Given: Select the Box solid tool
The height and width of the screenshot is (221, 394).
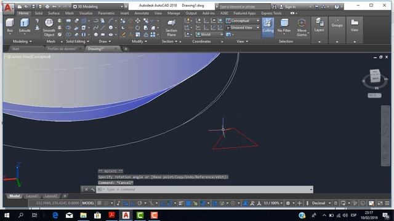Looking at the screenshot, I should tap(10, 26).
